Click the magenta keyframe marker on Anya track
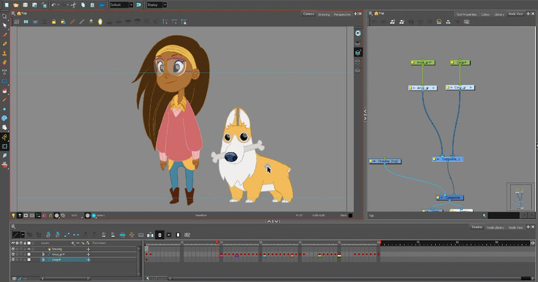 coord(221,255)
